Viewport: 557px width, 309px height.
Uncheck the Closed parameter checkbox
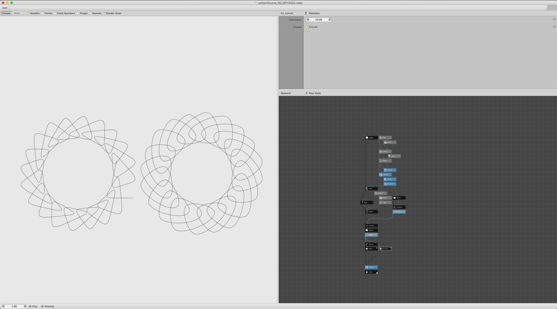point(307,27)
